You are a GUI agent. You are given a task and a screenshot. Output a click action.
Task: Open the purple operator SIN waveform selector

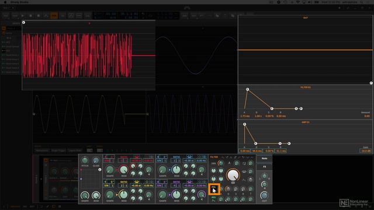(x=159, y=185)
